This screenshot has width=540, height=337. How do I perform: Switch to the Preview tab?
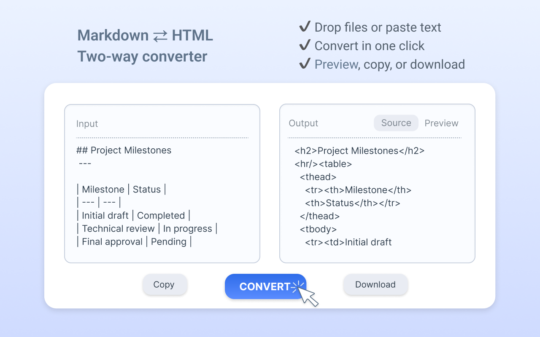click(x=441, y=123)
